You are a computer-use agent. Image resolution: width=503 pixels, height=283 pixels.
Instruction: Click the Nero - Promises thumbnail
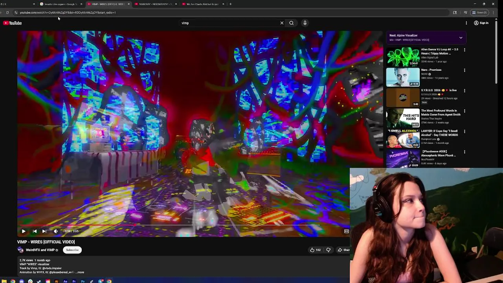[403, 77]
